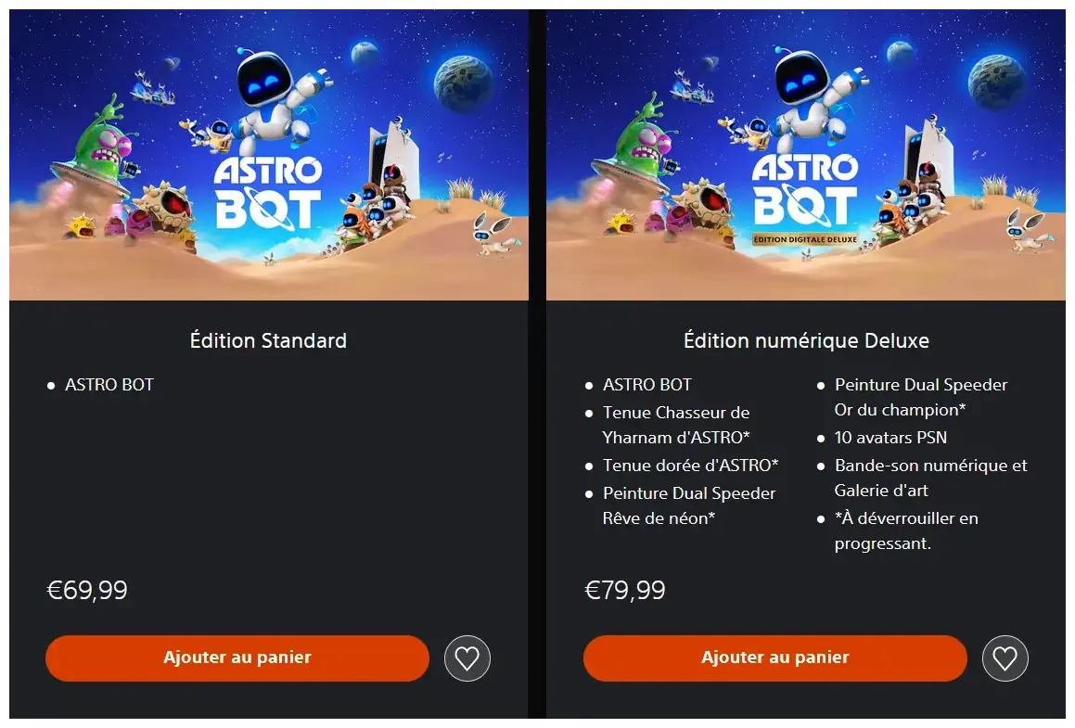The image size is (1075, 728).
Task: Click ASTRO BOT item in the Deluxe list
Action: [x=647, y=385]
